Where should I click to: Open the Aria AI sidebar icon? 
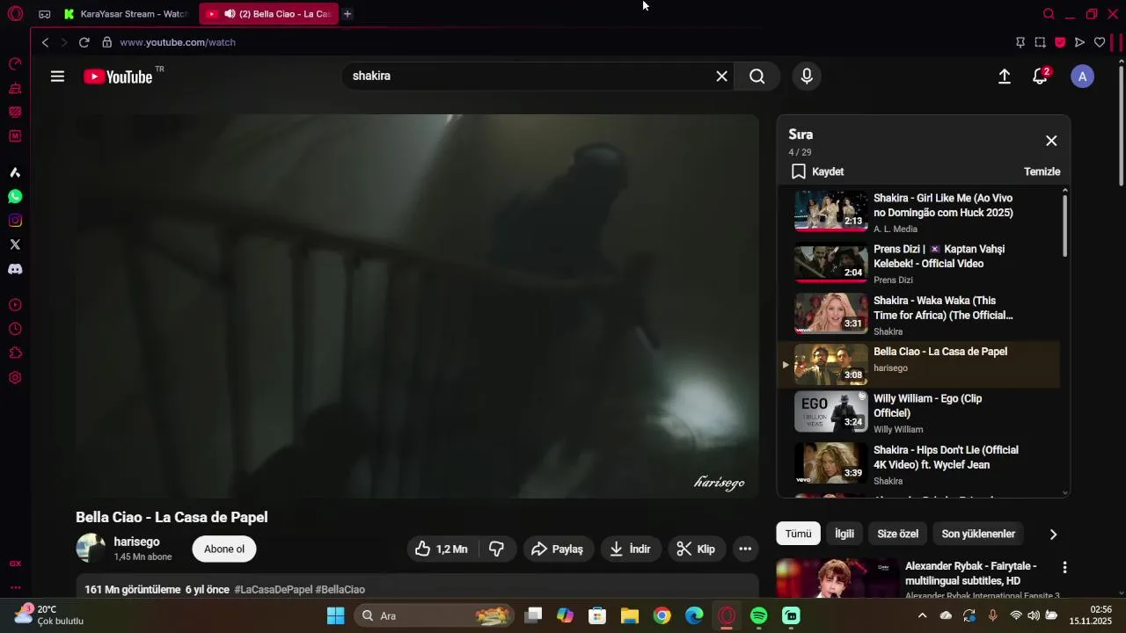[15, 172]
